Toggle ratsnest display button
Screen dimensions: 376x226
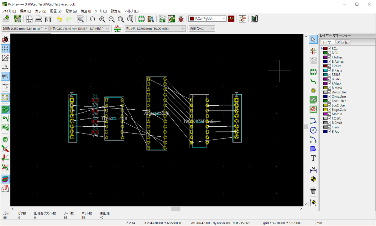click(5, 97)
